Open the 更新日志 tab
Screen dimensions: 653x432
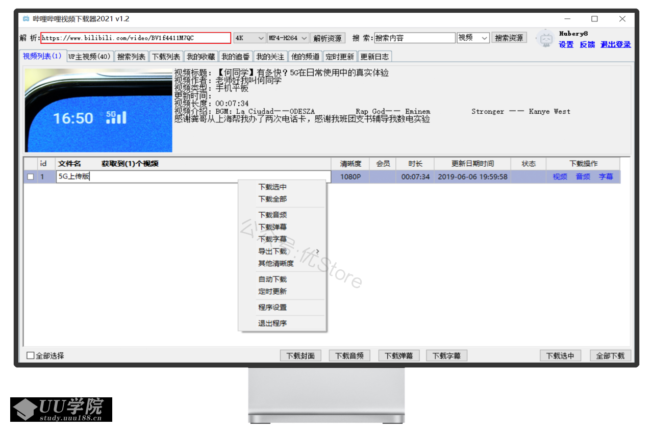pos(374,57)
